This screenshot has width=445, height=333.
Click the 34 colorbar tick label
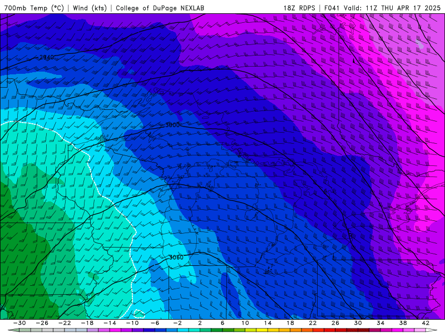pyautogui.click(x=380, y=323)
